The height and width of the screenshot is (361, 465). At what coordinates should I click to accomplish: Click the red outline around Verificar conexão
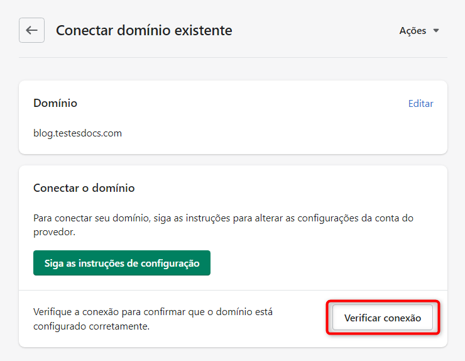point(383,302)
